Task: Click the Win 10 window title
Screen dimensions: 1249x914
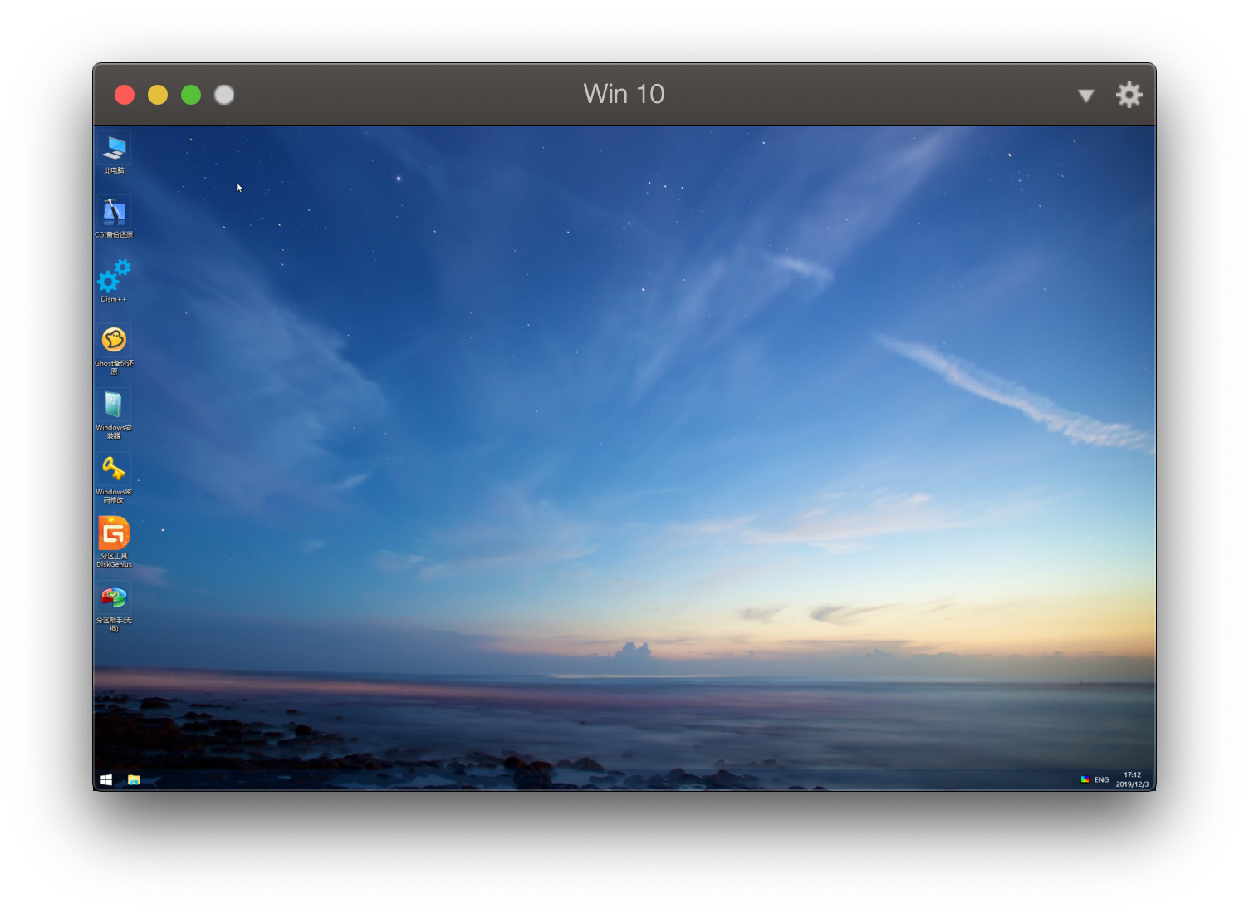Action: 624,94
